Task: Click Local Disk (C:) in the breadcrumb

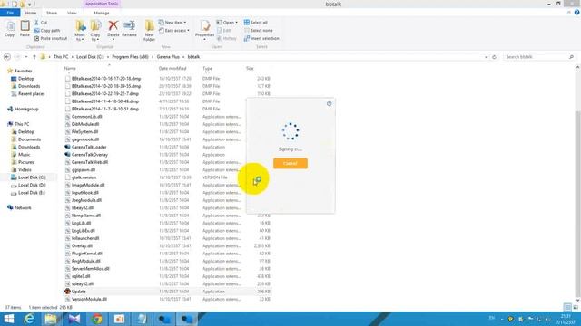Action: pyautogui.click(x=90, y=57)
